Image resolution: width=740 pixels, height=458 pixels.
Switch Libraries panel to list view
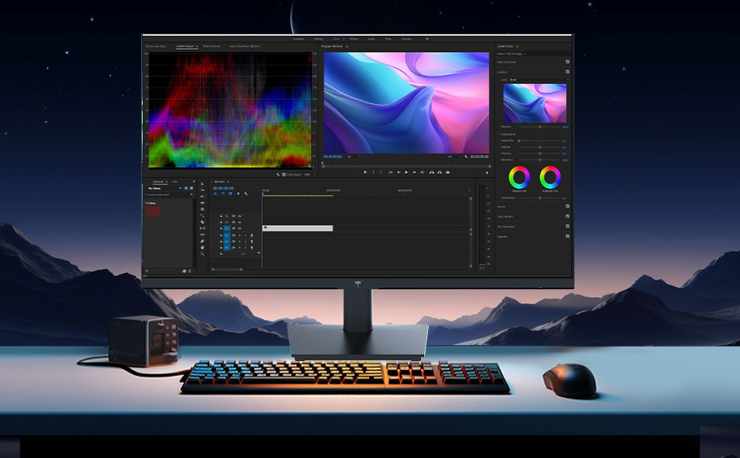tap(191, 189)
